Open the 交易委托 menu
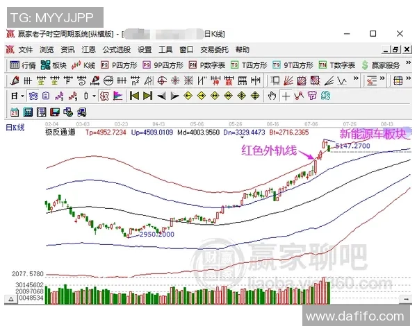 pos(214,50)
